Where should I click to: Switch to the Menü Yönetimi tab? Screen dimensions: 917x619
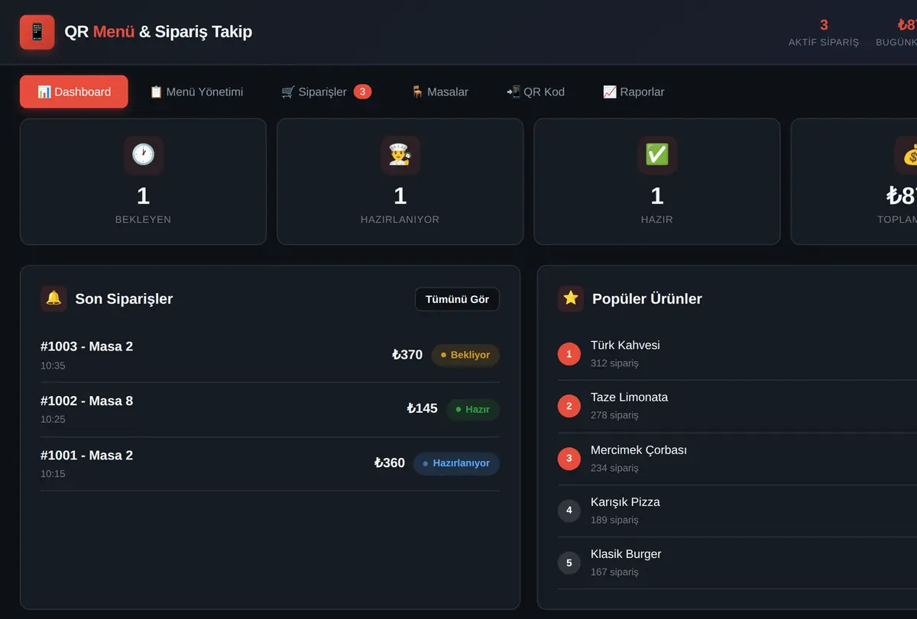[196, 92]
